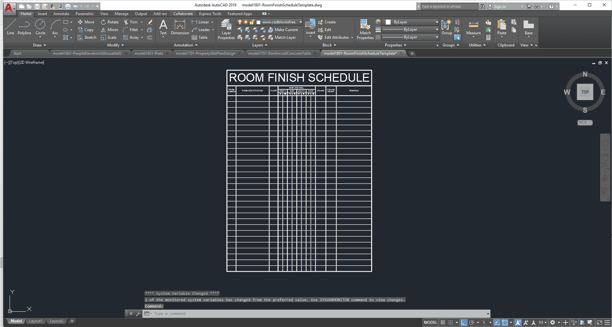
Task: Toggle grid display in status bar
Action: [443, 323]
